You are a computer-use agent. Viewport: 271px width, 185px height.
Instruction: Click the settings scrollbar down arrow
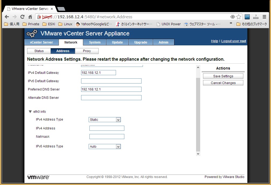[198, 154]
